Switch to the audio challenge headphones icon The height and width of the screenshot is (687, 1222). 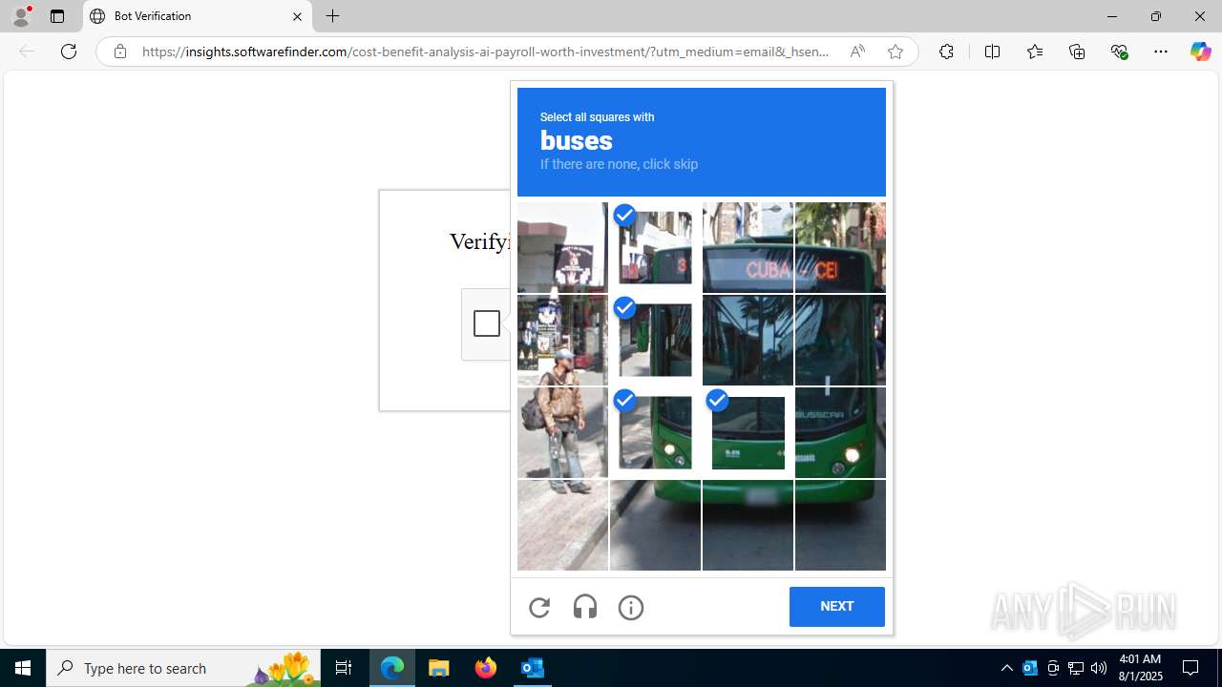coord(585,607)
